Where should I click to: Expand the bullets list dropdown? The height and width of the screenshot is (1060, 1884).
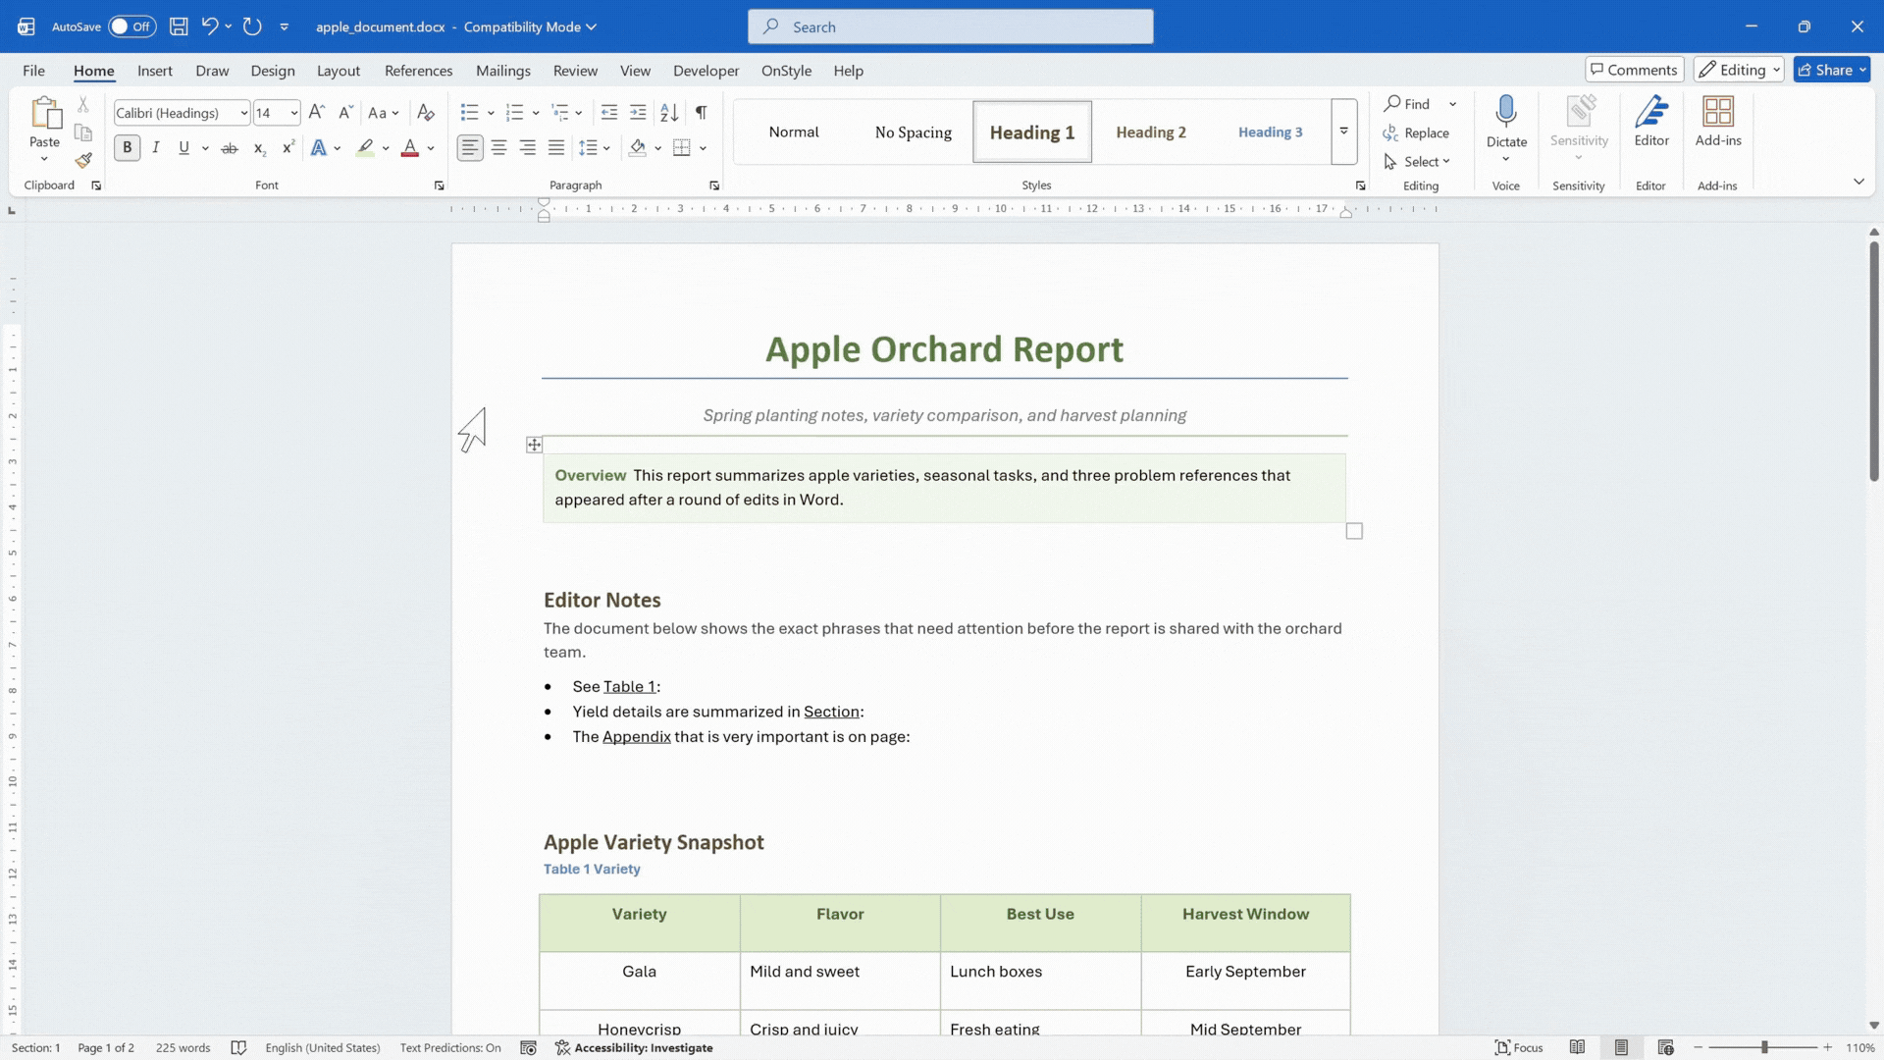pos(491,113)
